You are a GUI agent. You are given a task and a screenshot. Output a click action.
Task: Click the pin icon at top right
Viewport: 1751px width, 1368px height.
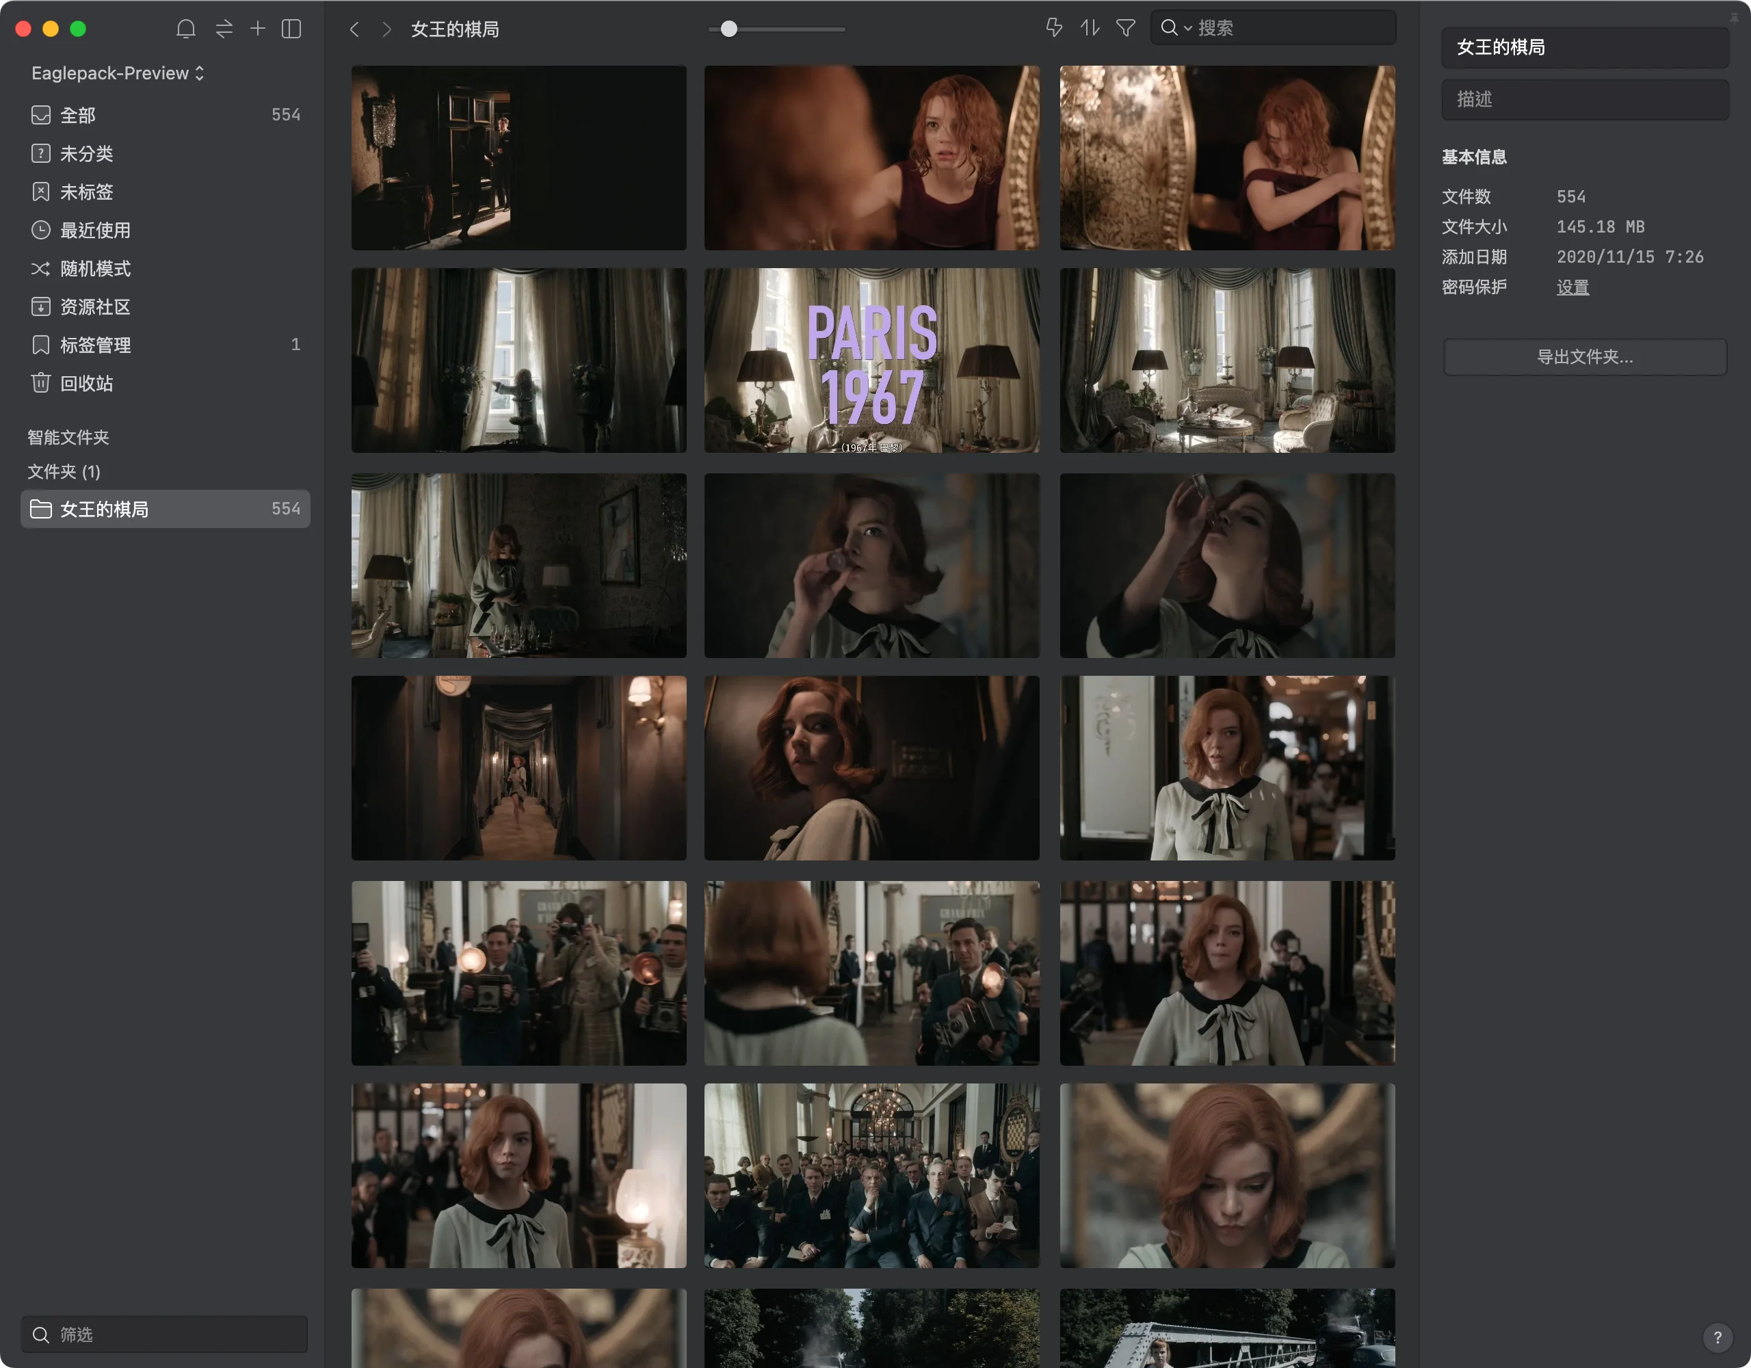click(x=1734, y=17)
